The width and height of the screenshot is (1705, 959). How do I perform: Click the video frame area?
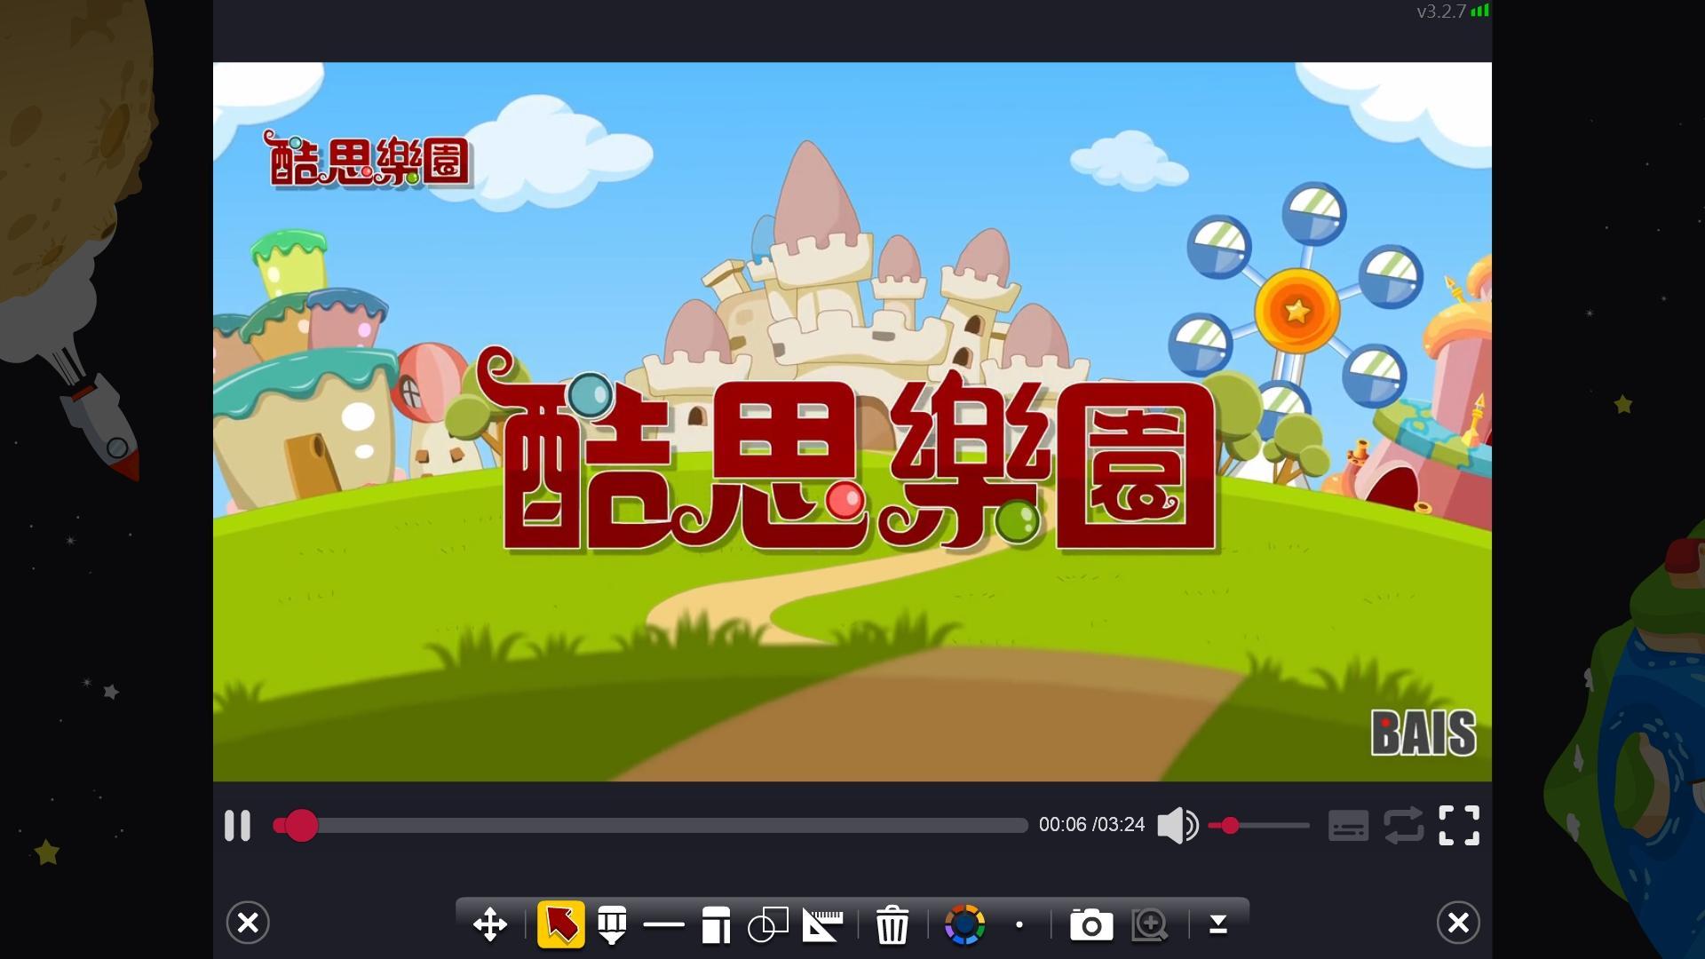tap(852, 422)
